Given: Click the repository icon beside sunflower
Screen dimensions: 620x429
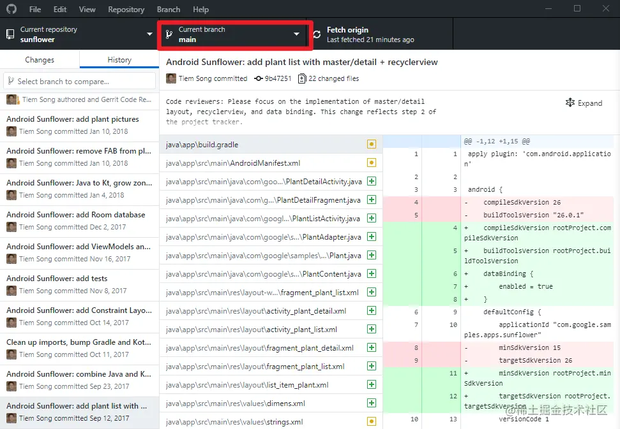Looking at the screenshot, I should pos(10,34).
